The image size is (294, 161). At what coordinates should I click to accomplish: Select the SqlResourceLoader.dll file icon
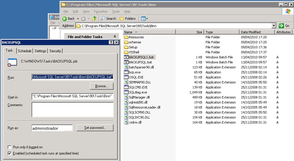click(x=126, y=107)
